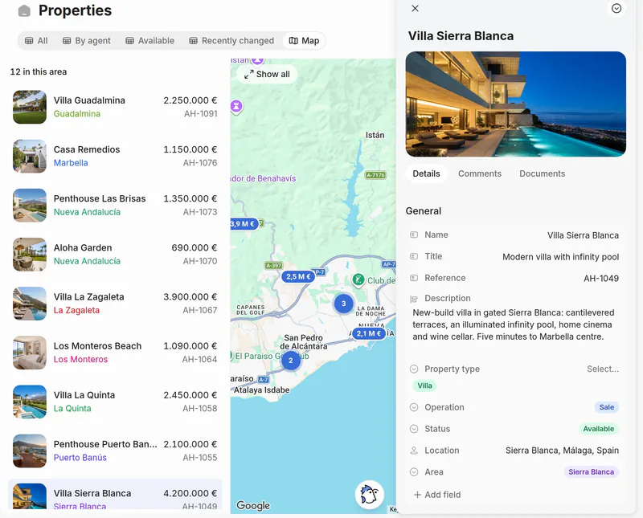Image resolution: width=643 pixels, height=518 pixels.
Task: Click the Area field dropdown icon
Action: point(414,471)
